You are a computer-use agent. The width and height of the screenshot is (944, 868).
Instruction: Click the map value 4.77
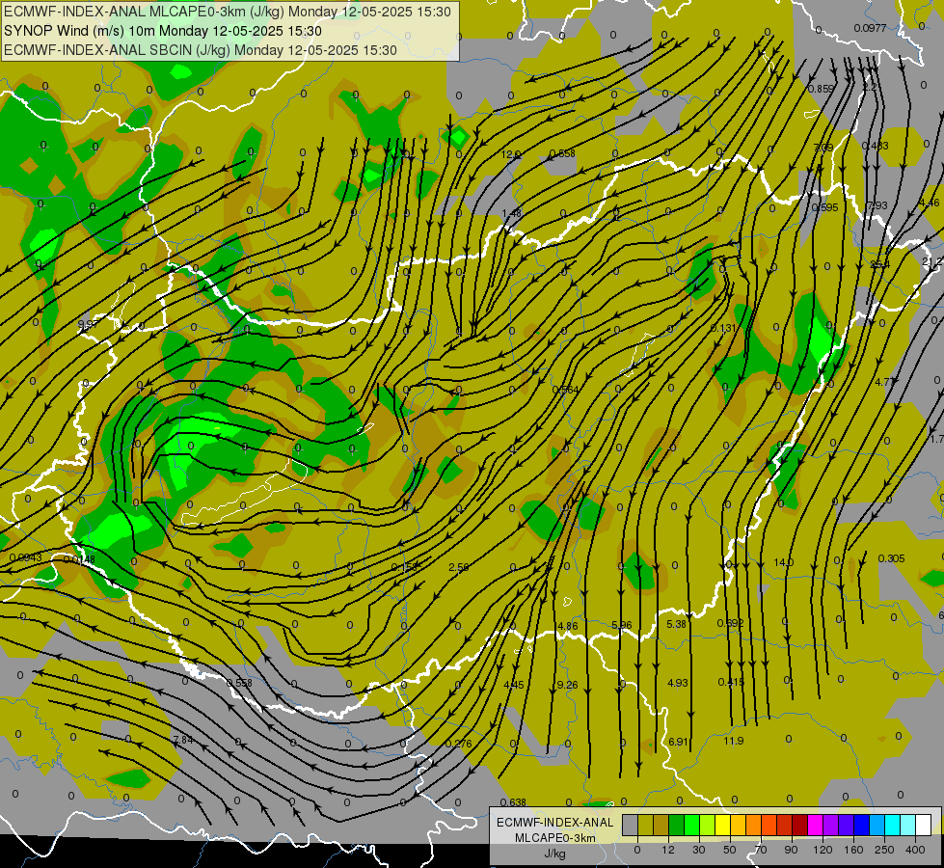pyautogui.click(x=885, y=382)
